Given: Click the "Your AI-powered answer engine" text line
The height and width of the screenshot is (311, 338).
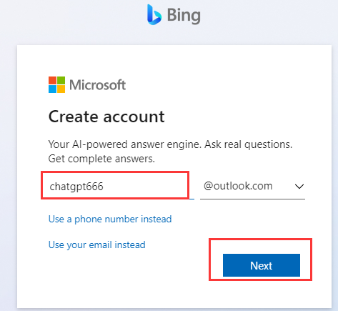Looking at the screenshot, I should click(170, 144).
